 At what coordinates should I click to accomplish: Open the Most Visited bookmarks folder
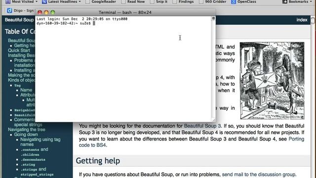coord(21,1)
